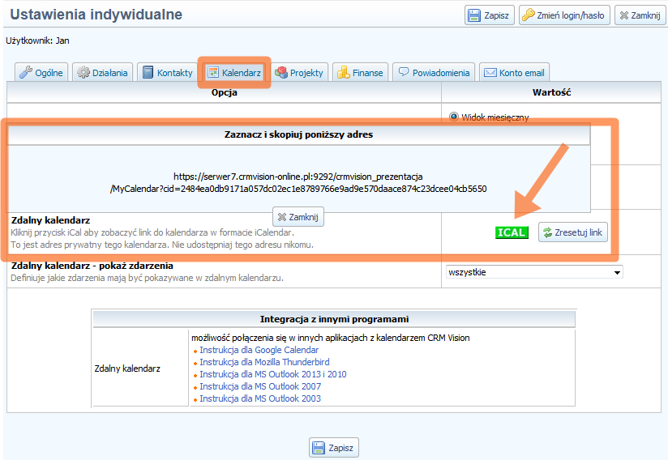Image resolution: width=668 pixels, height=460 pixels.
Task: Open the Działania tab
Action: [103, 73]
